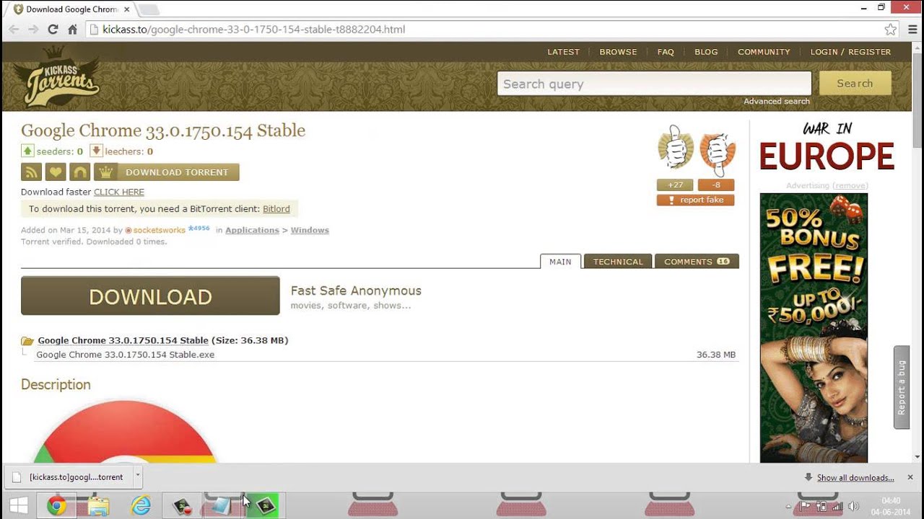Open the Windows category link
Screen dimensions: 924x519
[x=310, y=231]
